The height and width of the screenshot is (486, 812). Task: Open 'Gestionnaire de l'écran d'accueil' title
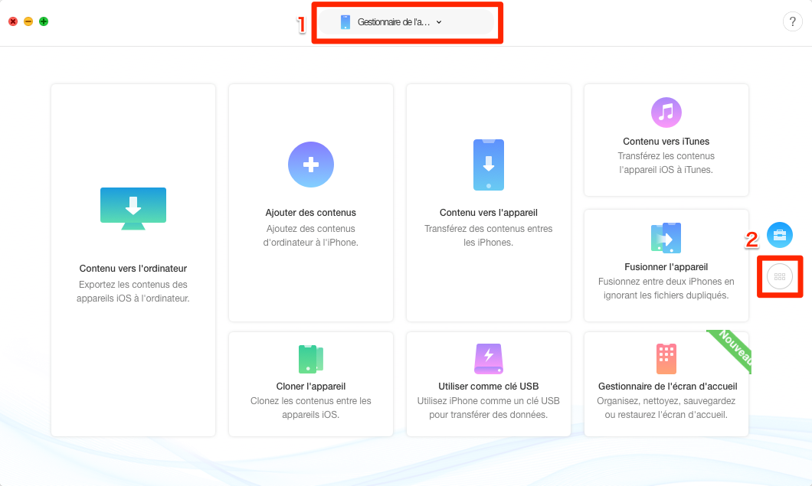pyautogui.click(x=667, y=386)
